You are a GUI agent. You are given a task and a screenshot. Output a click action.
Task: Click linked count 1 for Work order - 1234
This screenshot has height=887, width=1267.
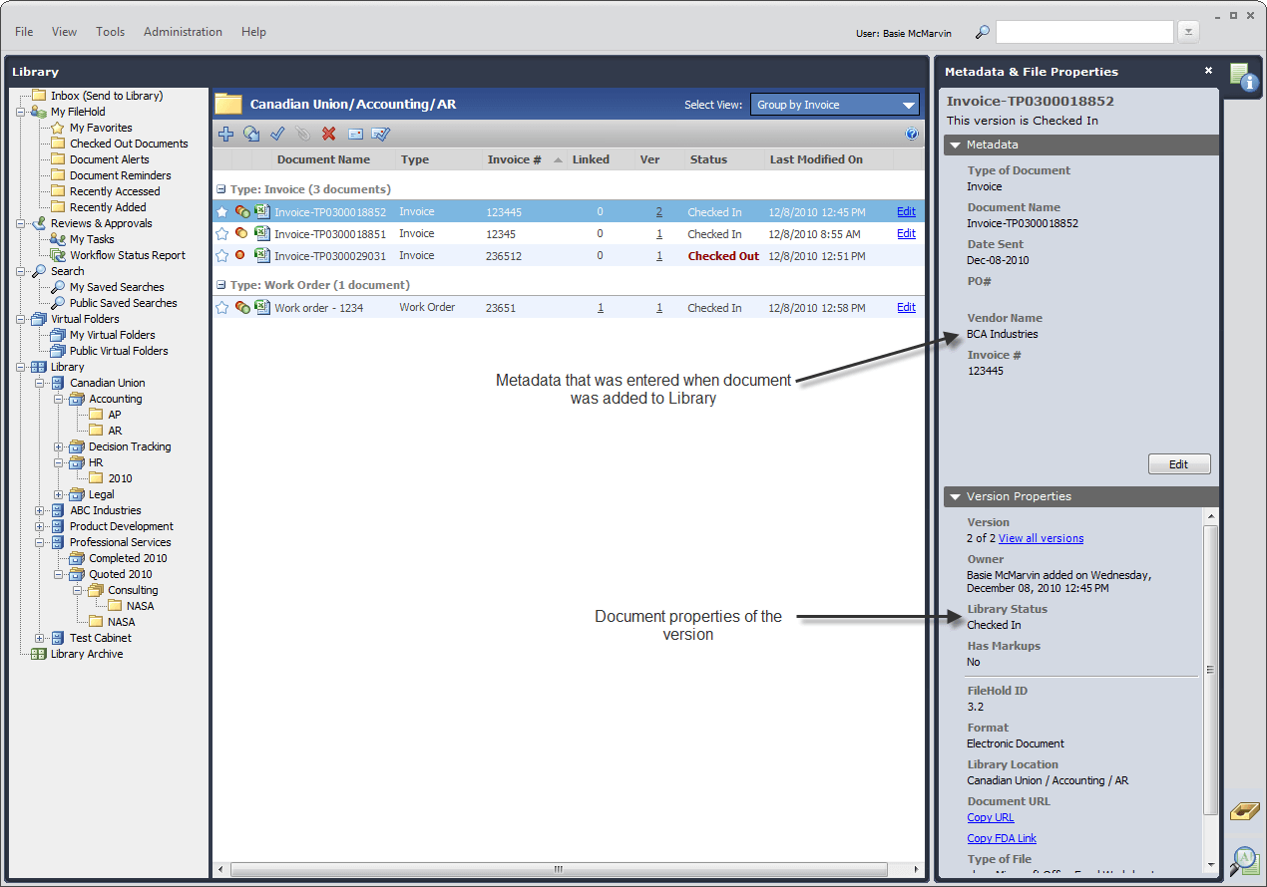[601, 307]
